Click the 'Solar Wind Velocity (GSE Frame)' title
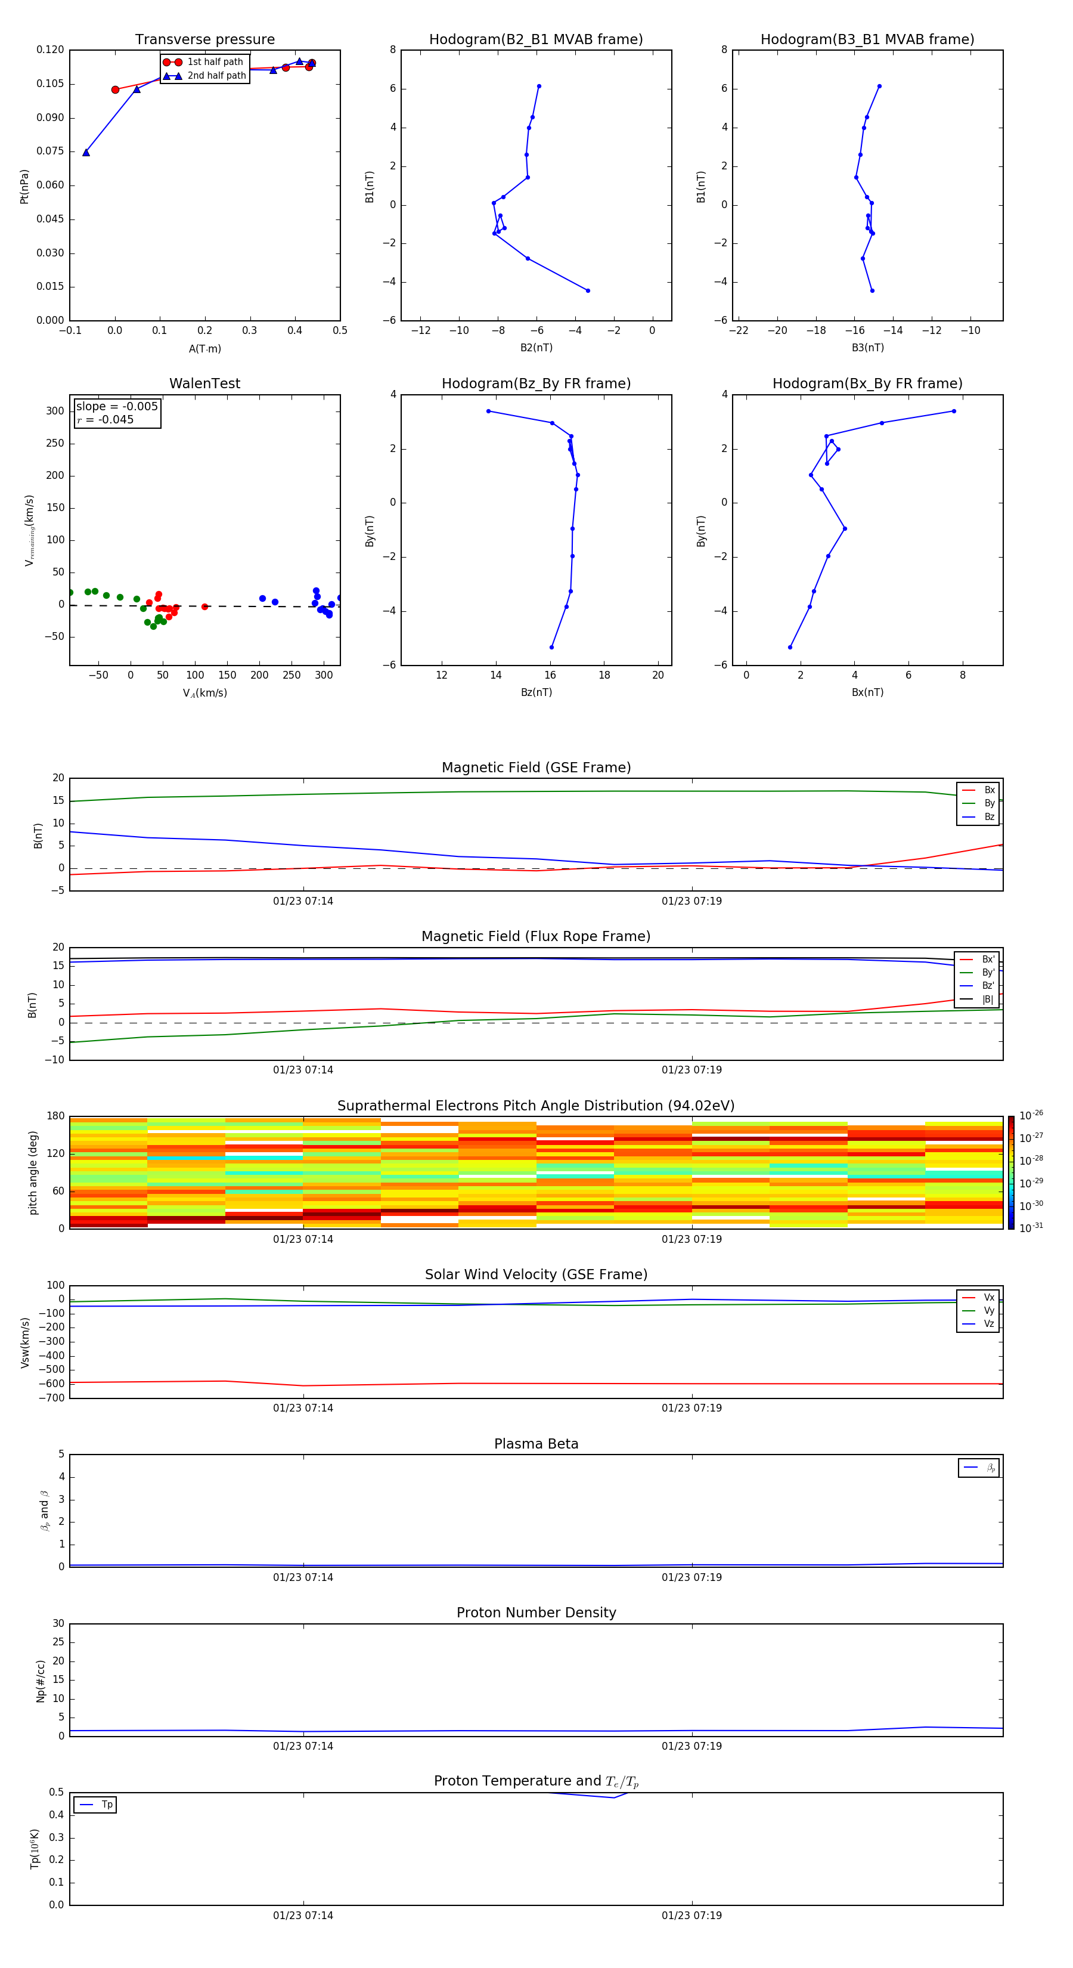 (x=536, y=1275)
